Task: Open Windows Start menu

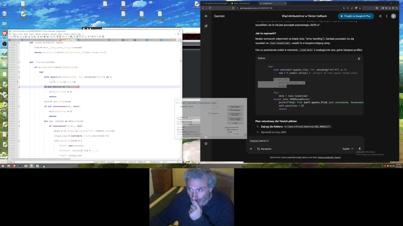Action: pyautogui.click(x=3, y=166)
